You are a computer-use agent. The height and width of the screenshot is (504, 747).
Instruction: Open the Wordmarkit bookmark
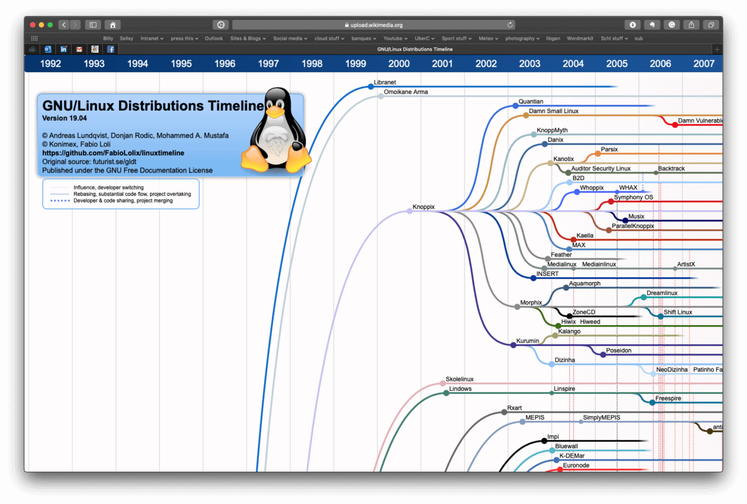coord(580,39)
